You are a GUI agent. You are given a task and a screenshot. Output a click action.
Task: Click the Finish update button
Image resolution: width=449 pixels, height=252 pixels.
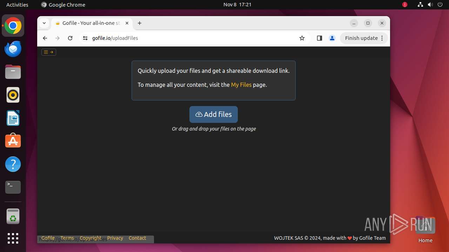[361, 38]
